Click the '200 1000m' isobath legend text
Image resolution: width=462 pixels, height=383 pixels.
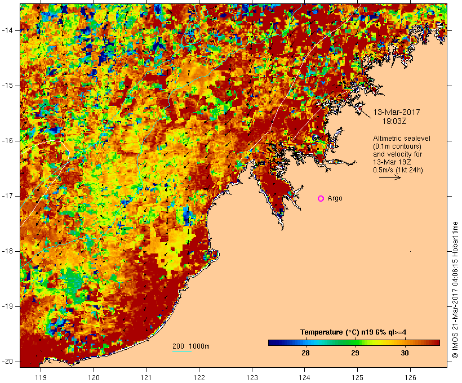(x=191, y=346)
